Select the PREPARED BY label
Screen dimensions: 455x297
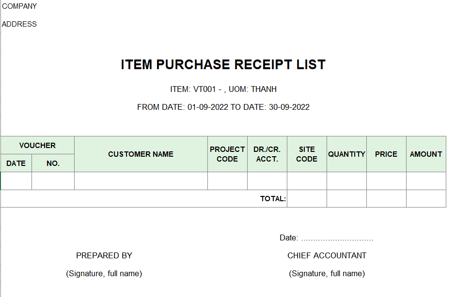pos(104,255)
